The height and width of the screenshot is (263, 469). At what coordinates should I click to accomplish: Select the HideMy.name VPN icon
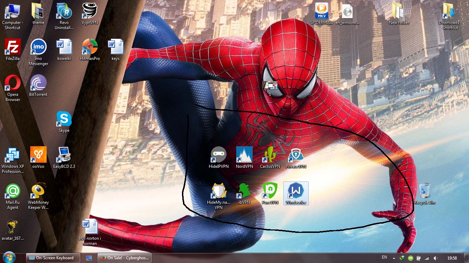click(x=219, y=196)
